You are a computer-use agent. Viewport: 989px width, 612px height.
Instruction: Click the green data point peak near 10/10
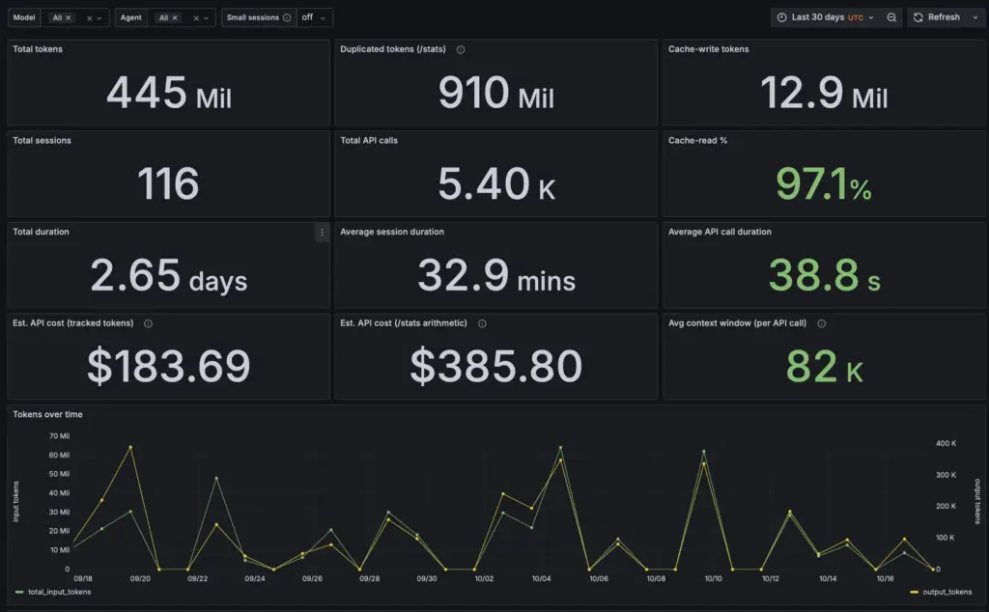tap(704, 452)
